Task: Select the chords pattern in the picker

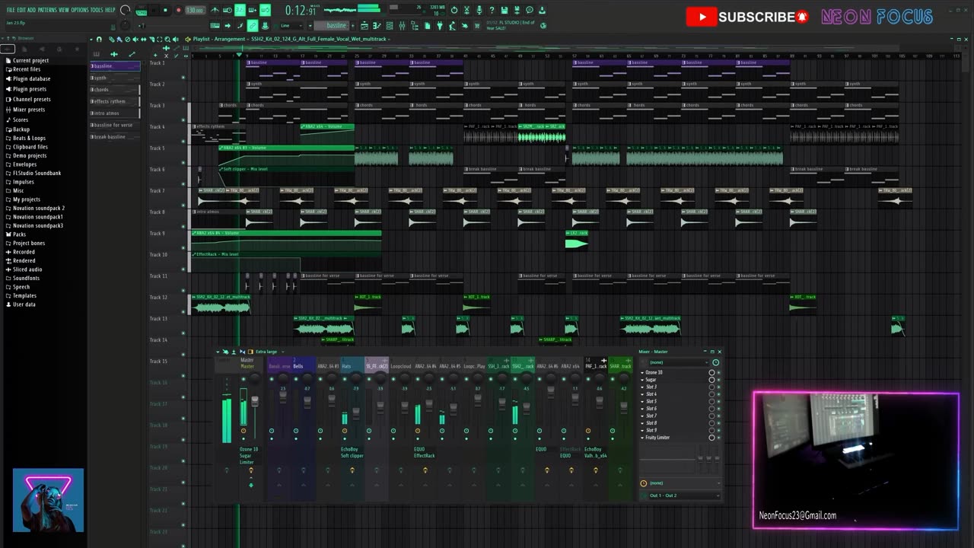Action: tap(114, 90)
